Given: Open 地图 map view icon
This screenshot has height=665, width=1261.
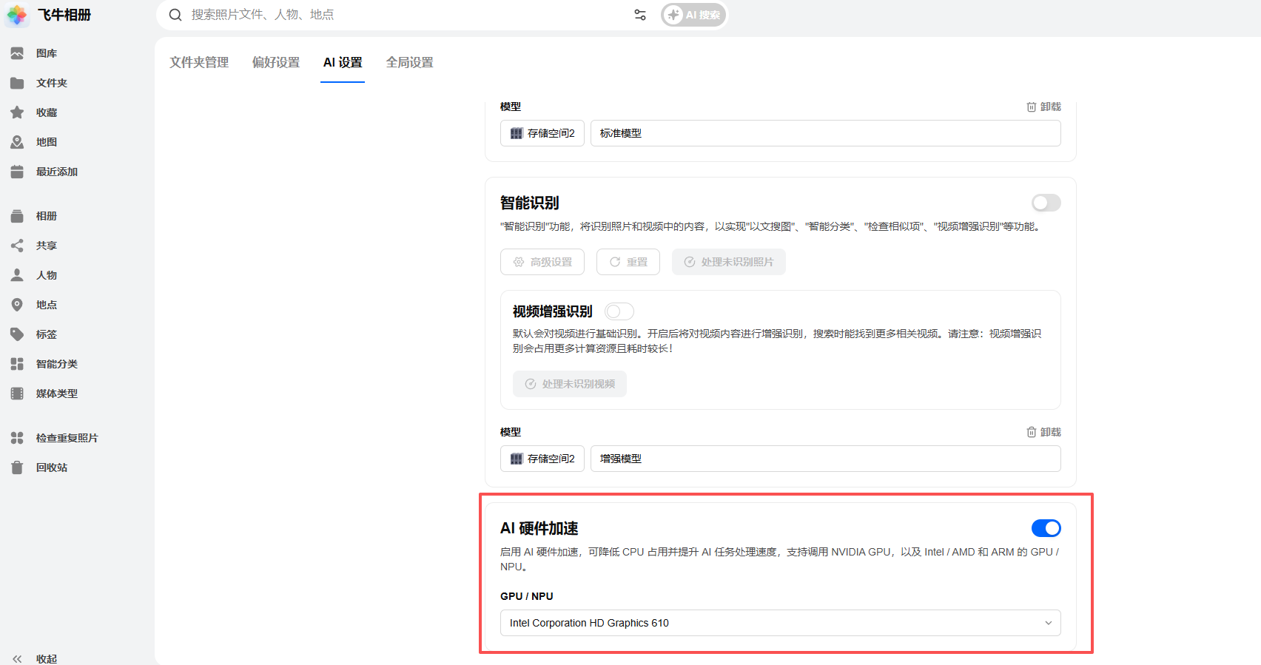Looking at the screenshot, I should [17, 142].
